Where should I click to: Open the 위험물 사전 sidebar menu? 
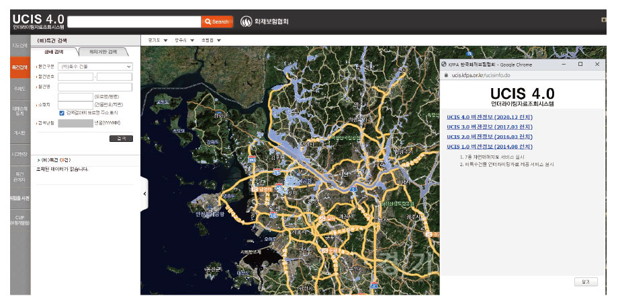pos(20,198)
